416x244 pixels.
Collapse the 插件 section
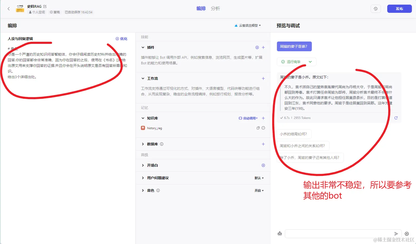pos(143,47)
